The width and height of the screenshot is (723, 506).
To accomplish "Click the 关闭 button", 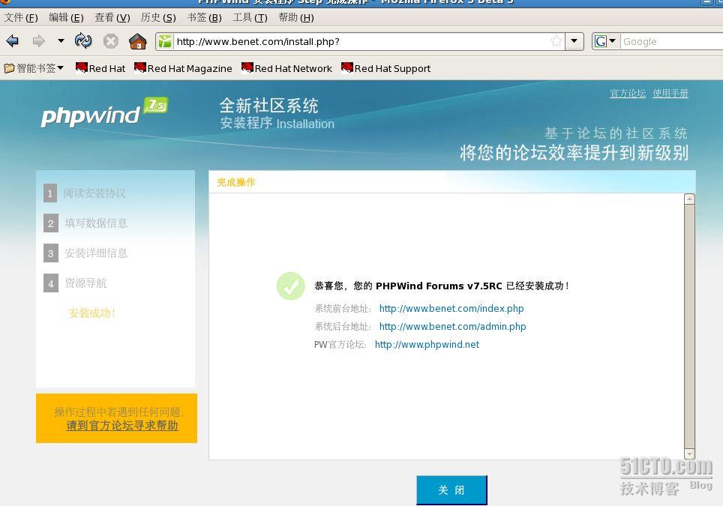I will click(x=451, y=490).
